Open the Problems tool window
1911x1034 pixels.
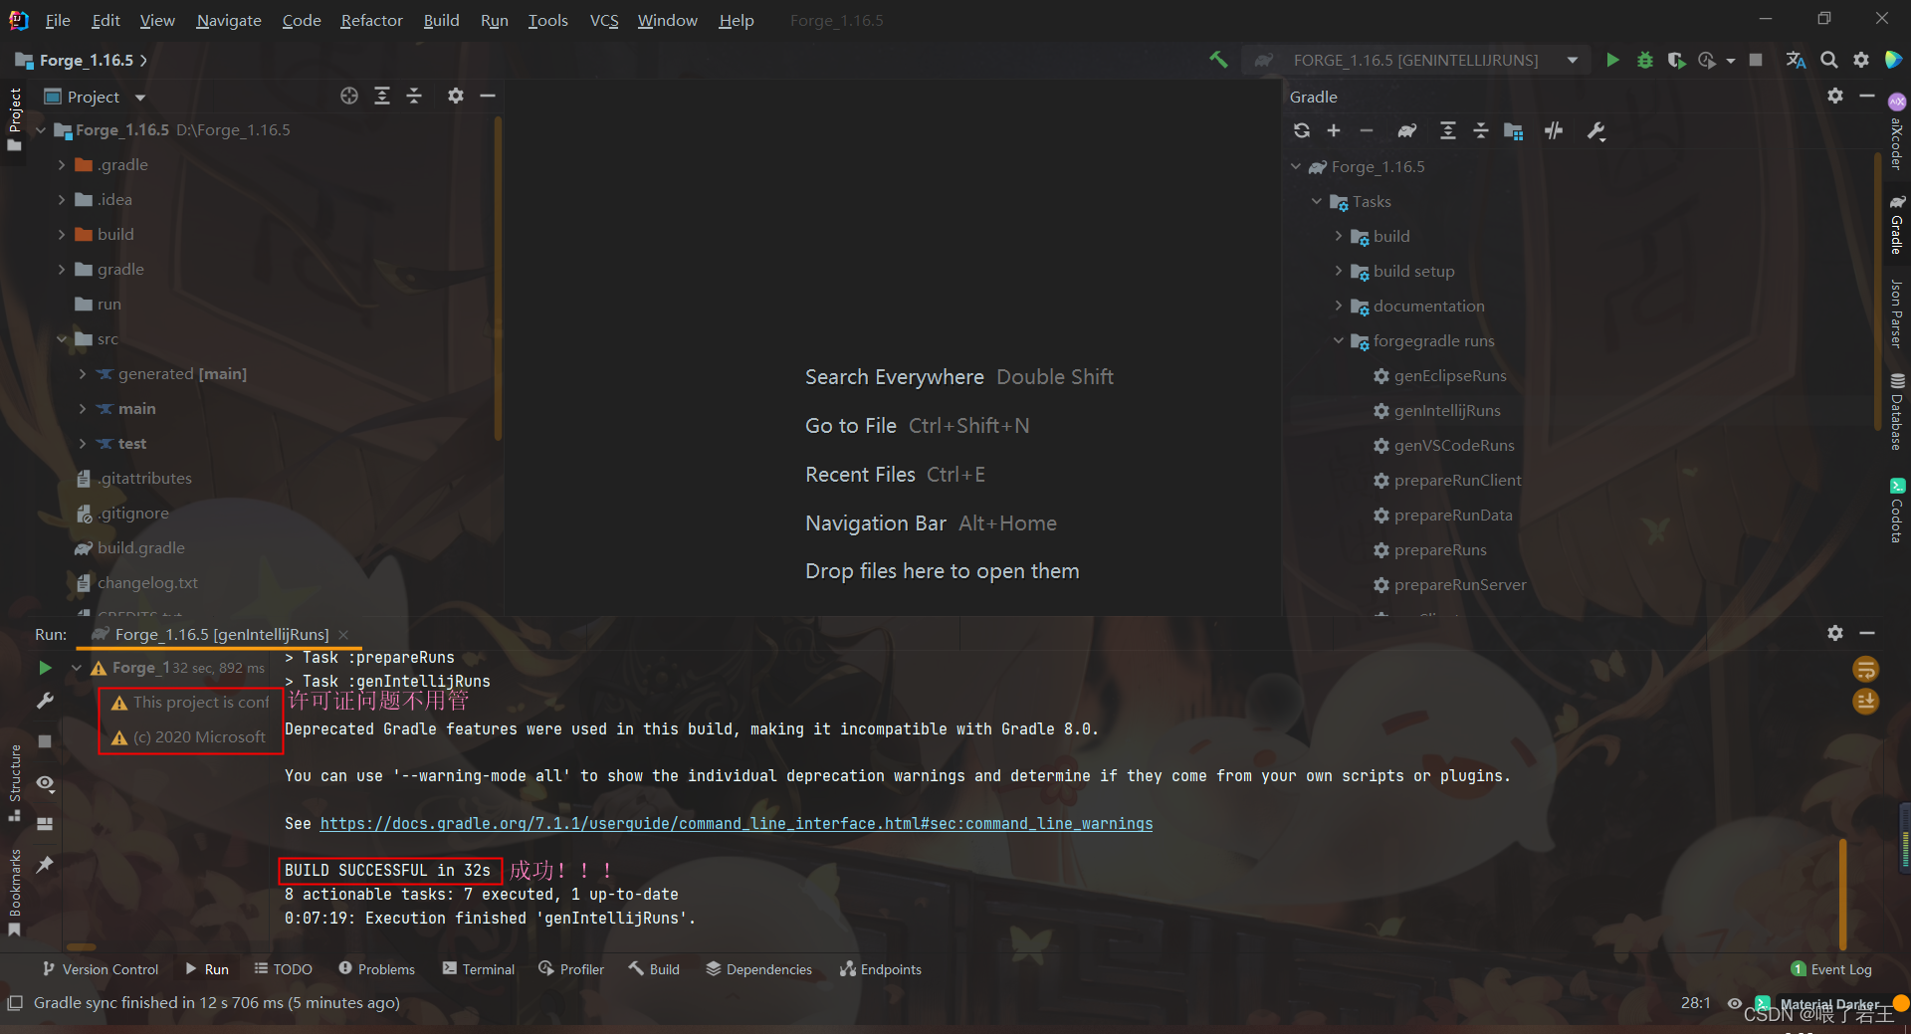point(376,969)
